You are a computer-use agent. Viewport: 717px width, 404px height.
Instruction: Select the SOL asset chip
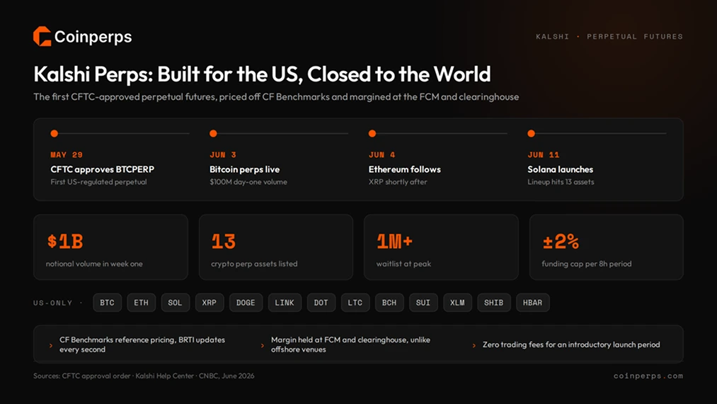click(x=175, y=303)
